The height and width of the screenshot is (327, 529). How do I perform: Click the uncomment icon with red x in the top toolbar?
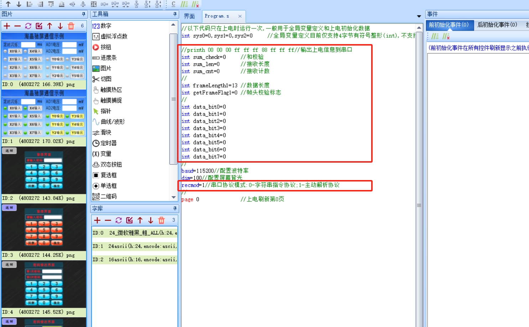[195, 4]
